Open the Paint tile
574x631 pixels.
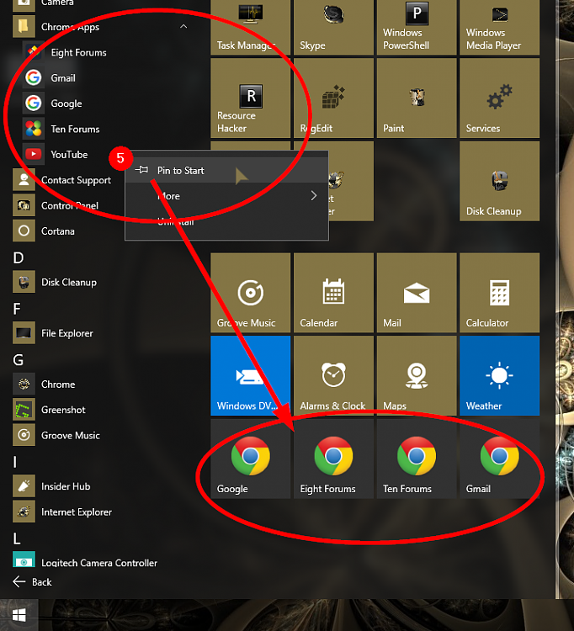[x=417, y=98]
